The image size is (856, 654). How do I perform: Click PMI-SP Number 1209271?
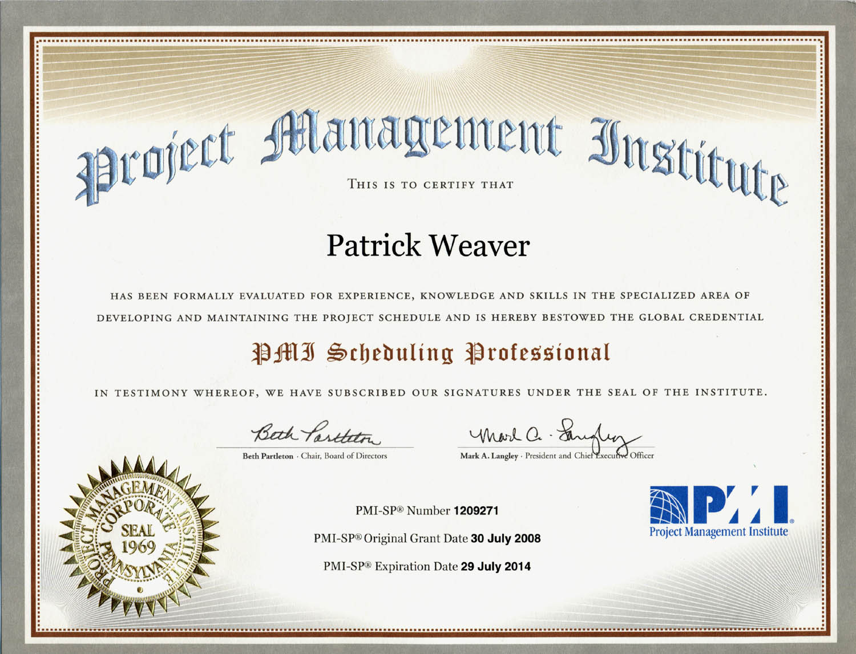click(x=427, y=511)
